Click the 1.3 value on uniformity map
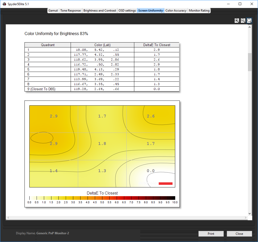The height and width of the screenshot is (242, 258). pyautogui.click(x=102, y=171)
